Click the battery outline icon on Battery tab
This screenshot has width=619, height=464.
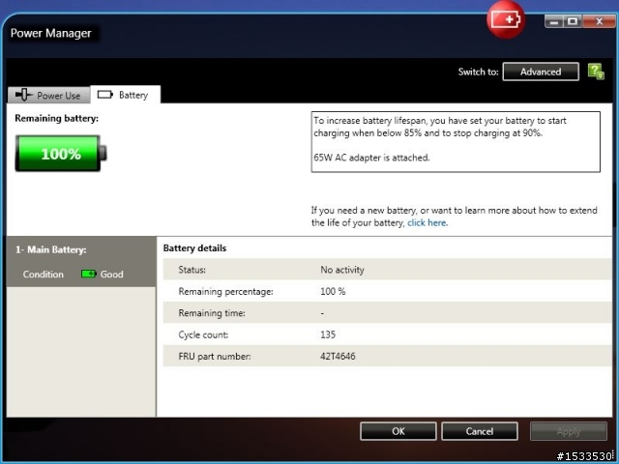click(105, 95)
